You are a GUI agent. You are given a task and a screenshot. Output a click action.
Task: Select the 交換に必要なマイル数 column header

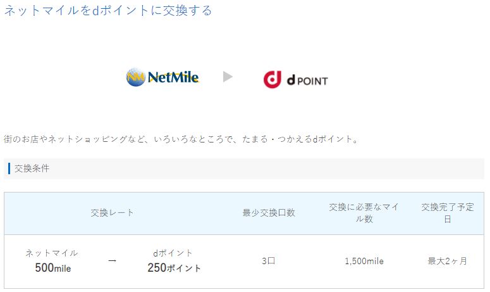click(364, 213)
